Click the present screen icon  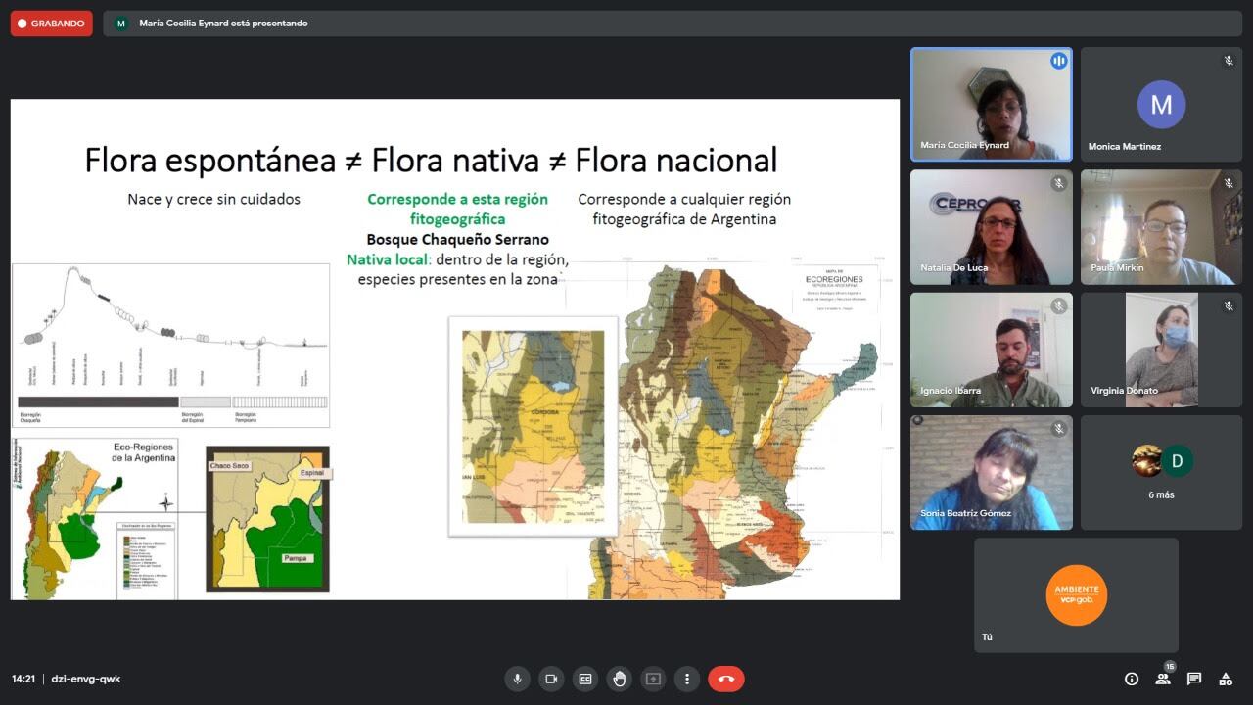(x=653, y=679)
